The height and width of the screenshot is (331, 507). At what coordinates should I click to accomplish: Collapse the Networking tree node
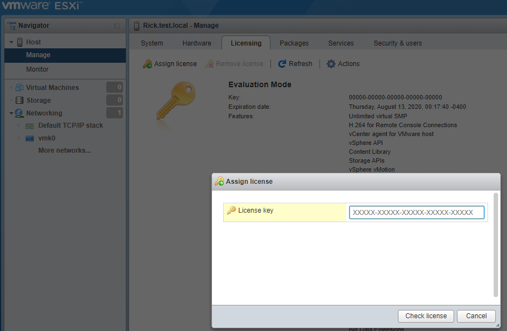[x=11, y=113]
